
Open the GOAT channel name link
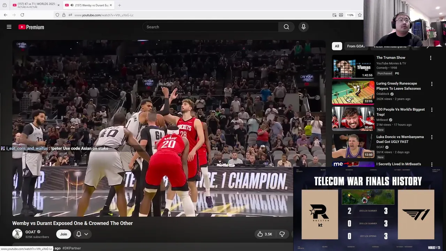[x=31, y=232]
